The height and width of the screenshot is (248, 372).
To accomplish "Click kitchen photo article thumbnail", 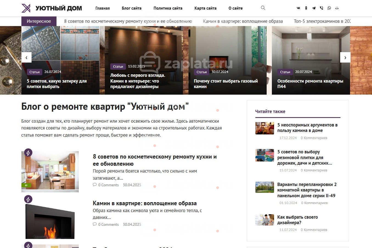I will 50,171.
